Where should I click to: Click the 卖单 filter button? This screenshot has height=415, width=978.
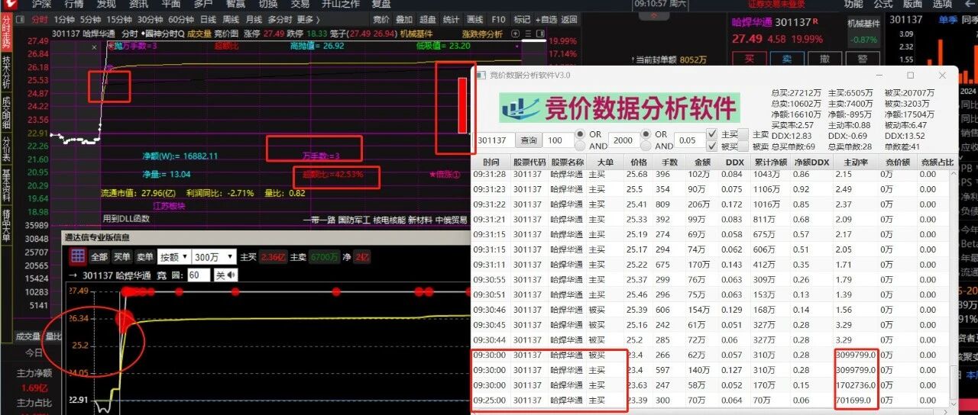[144, 257]
